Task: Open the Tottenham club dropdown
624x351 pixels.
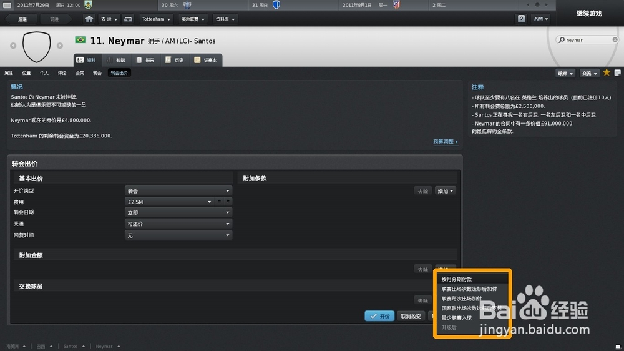Action: 156,19
